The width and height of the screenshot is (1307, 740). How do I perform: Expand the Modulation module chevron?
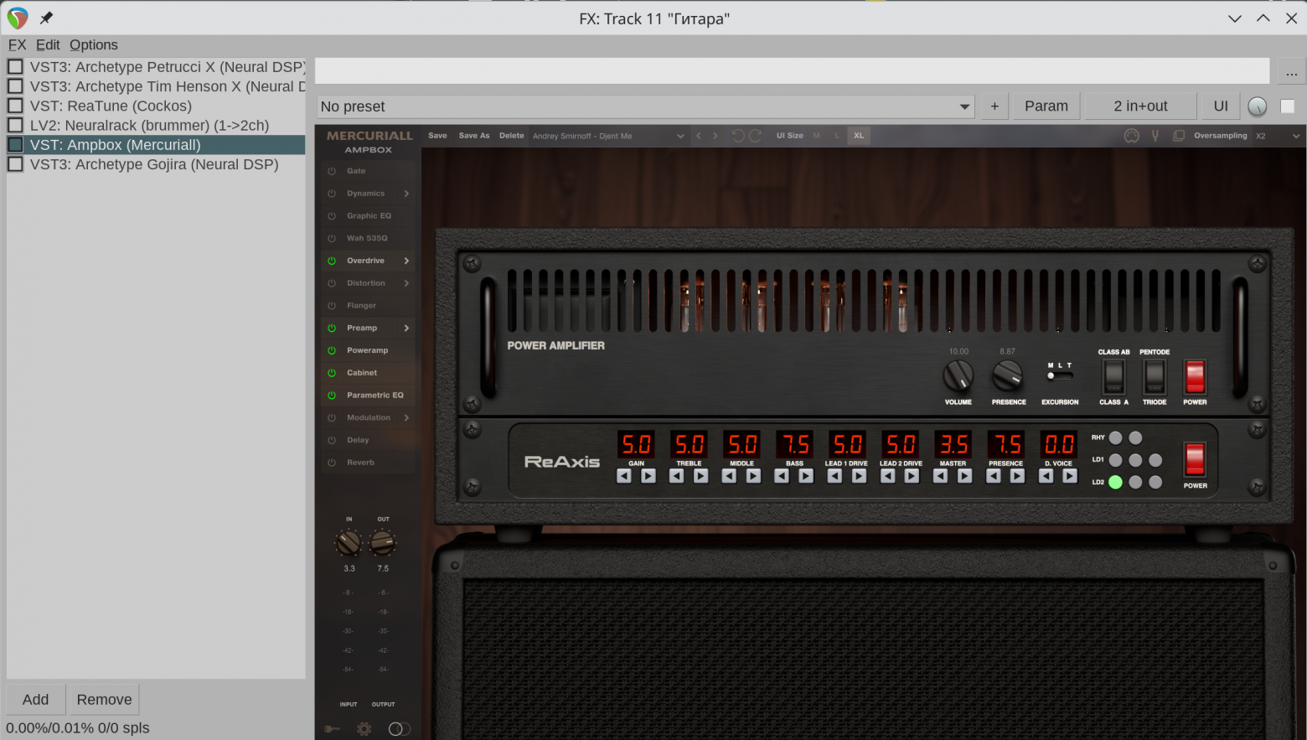406,417
